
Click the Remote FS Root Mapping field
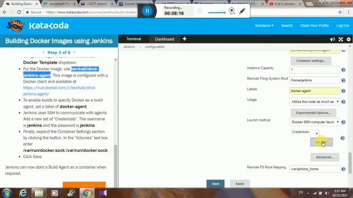(x=314, y=169)
